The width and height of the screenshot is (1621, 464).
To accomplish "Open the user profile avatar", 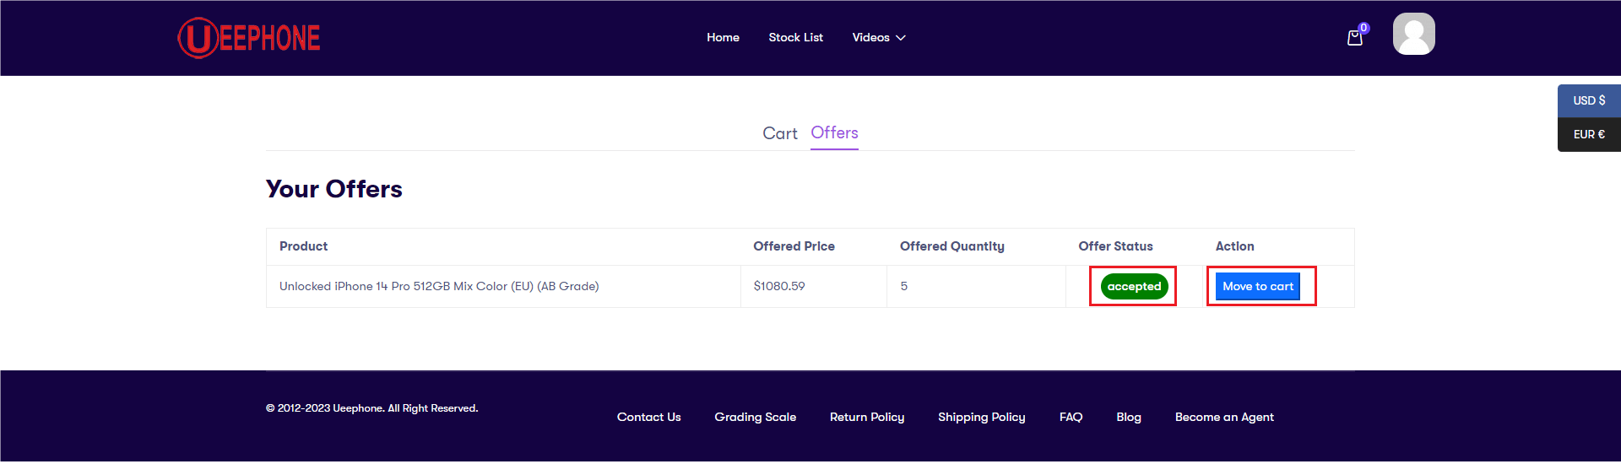I will point(1414,34).
